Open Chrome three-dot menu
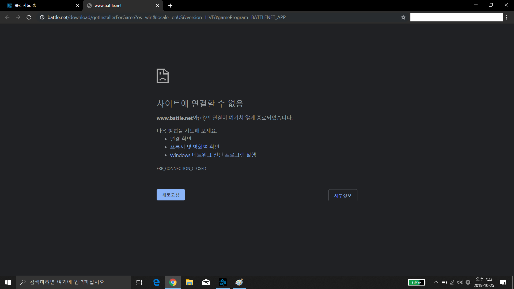This screenshot has width=514, height=289. point(507,17)
